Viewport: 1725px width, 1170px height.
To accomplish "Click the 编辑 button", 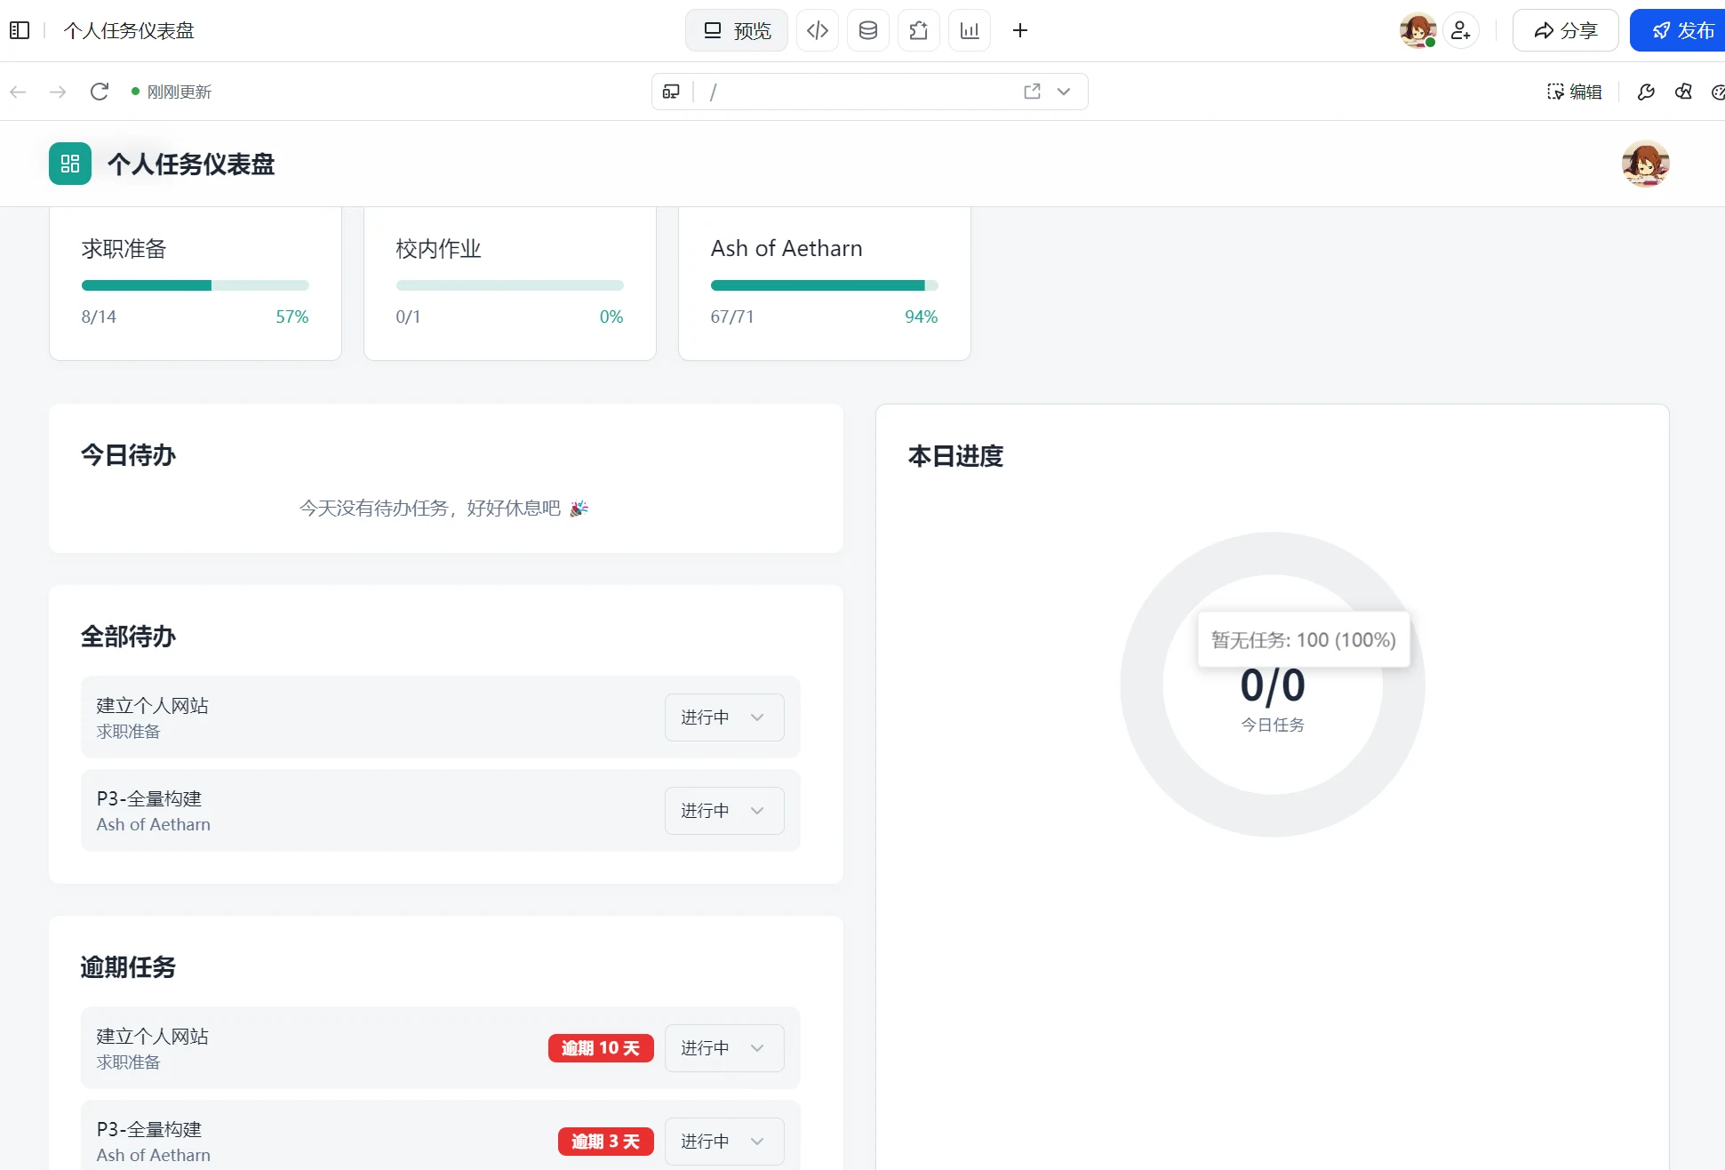I will click(x=1575, y=92).
